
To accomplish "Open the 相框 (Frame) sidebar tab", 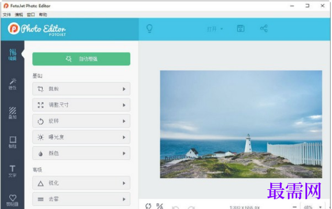I will (x=13, y=142).
